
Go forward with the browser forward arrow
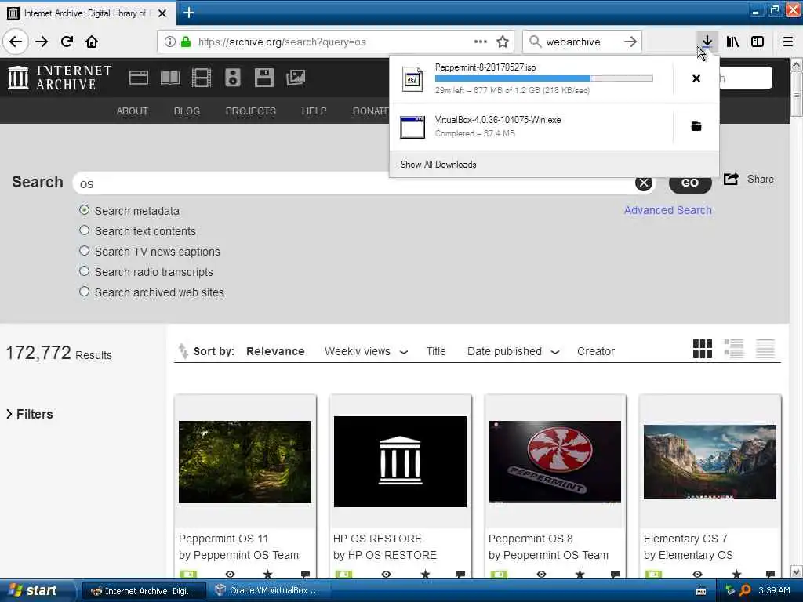42,42
